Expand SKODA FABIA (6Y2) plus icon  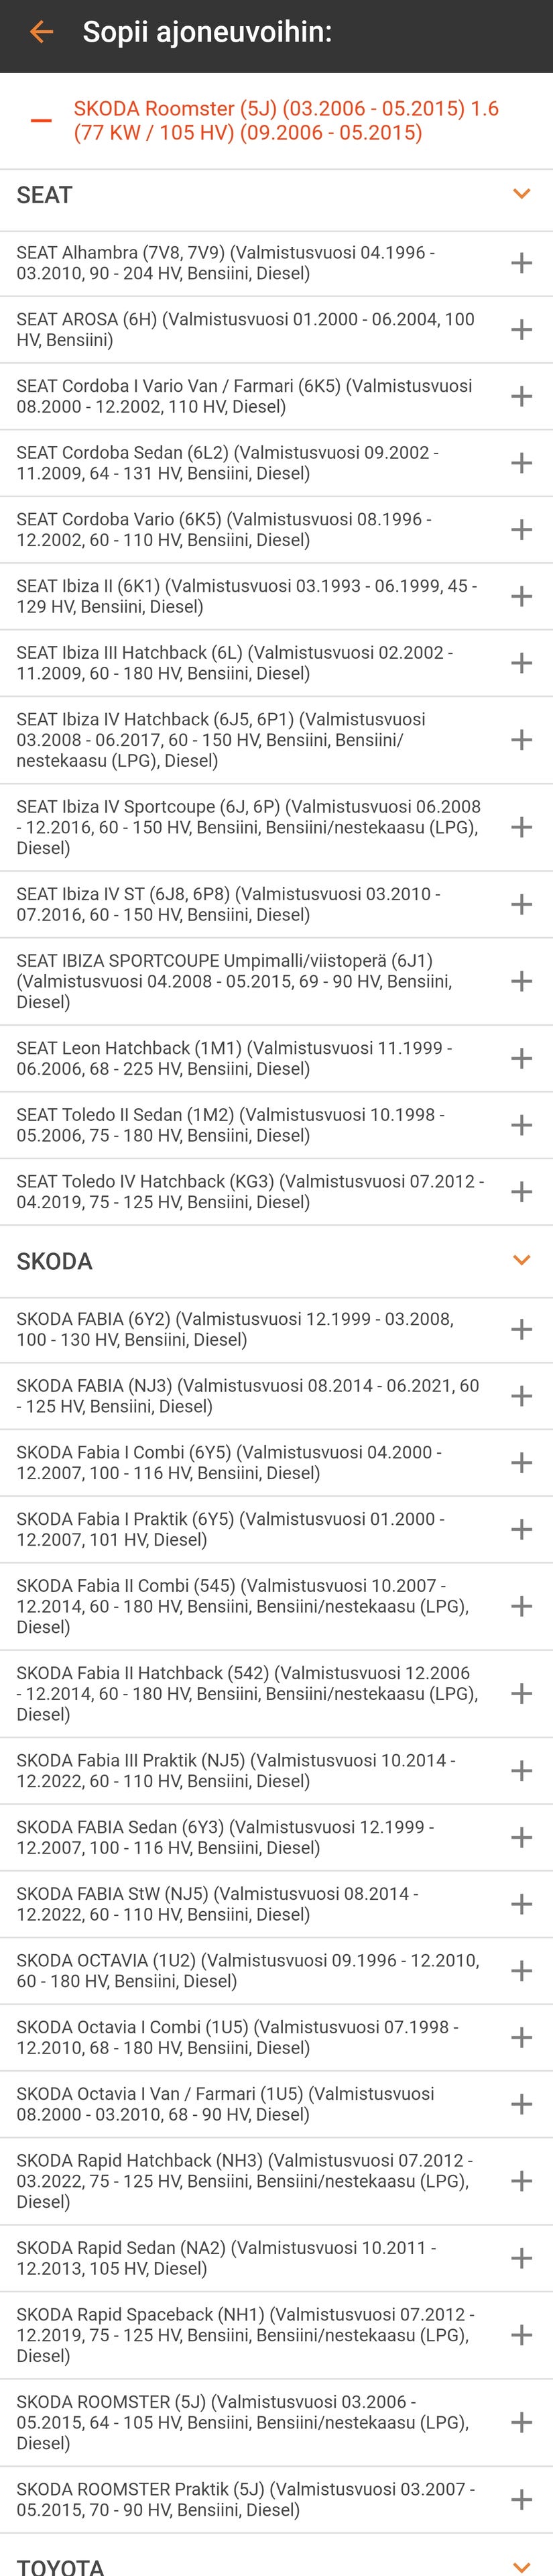pyautogui.click(x=521, y=1330)
